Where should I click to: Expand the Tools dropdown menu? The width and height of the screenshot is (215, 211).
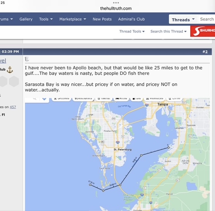click(x=46, y=19)
